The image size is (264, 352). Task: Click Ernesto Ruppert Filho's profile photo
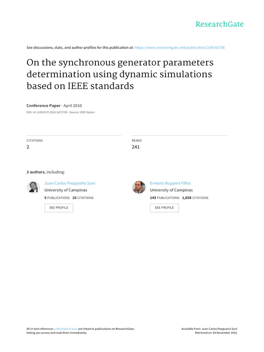(139, 187)
